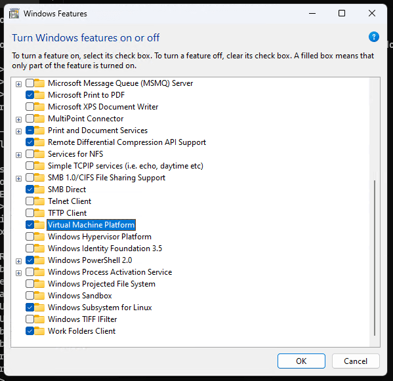Expand SMB 1.0/CIFS File Sharing Support tree
This screenshot has width=393, height=381.
(18, 178)
